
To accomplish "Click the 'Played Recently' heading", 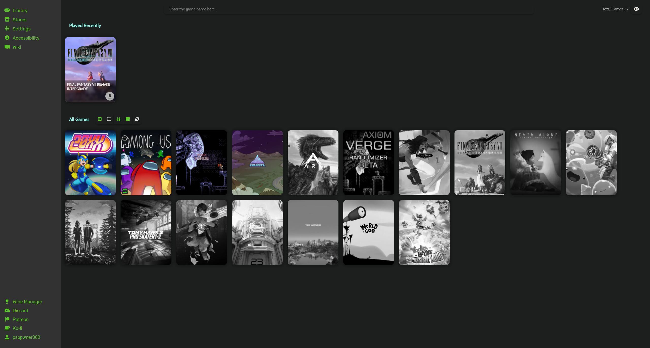I will [85, 25].
